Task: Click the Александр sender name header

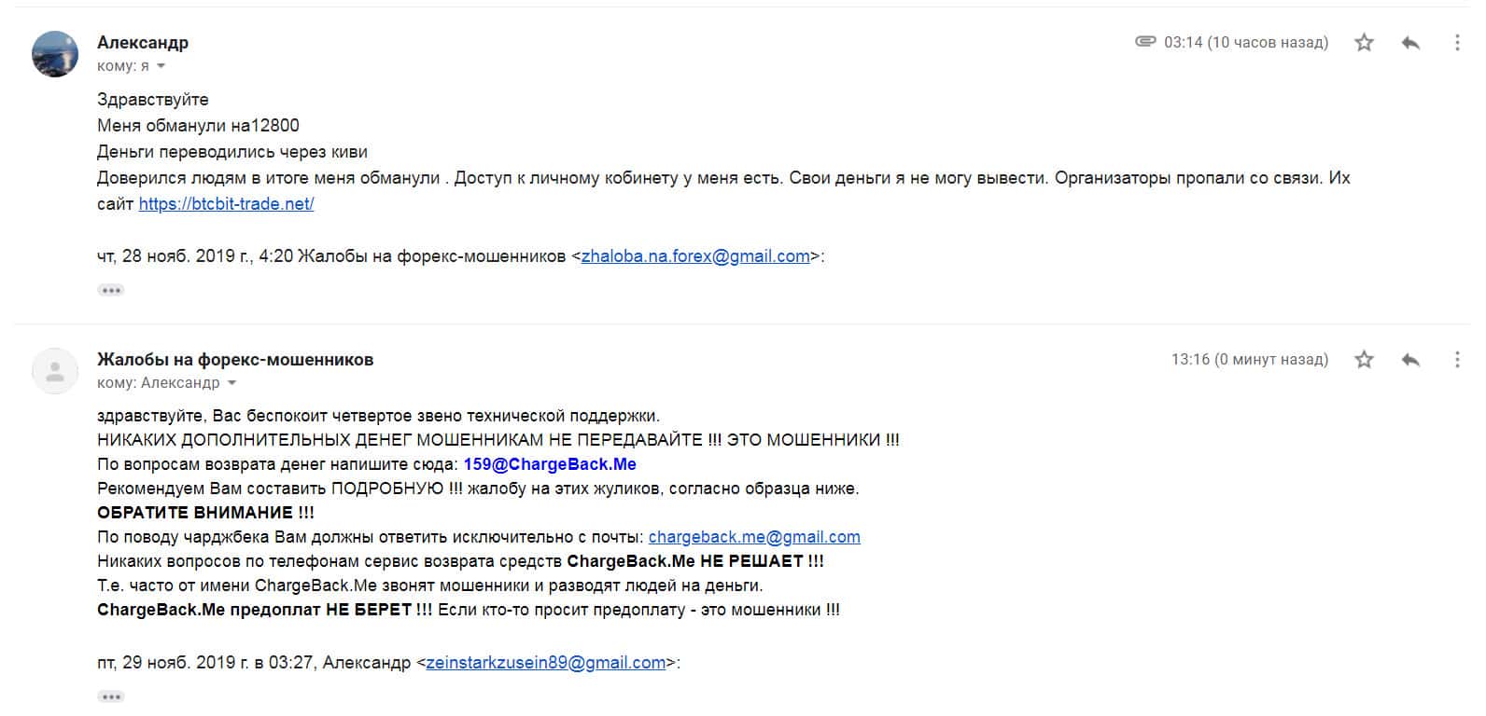Action: pyautogui.click(x=143, y=43)
